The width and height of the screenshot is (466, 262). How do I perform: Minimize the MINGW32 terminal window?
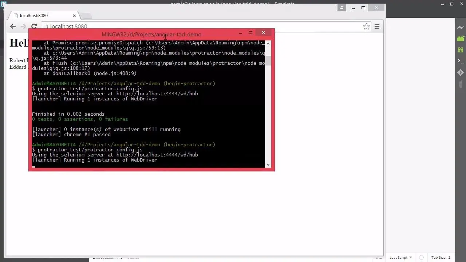coord(241,33)
